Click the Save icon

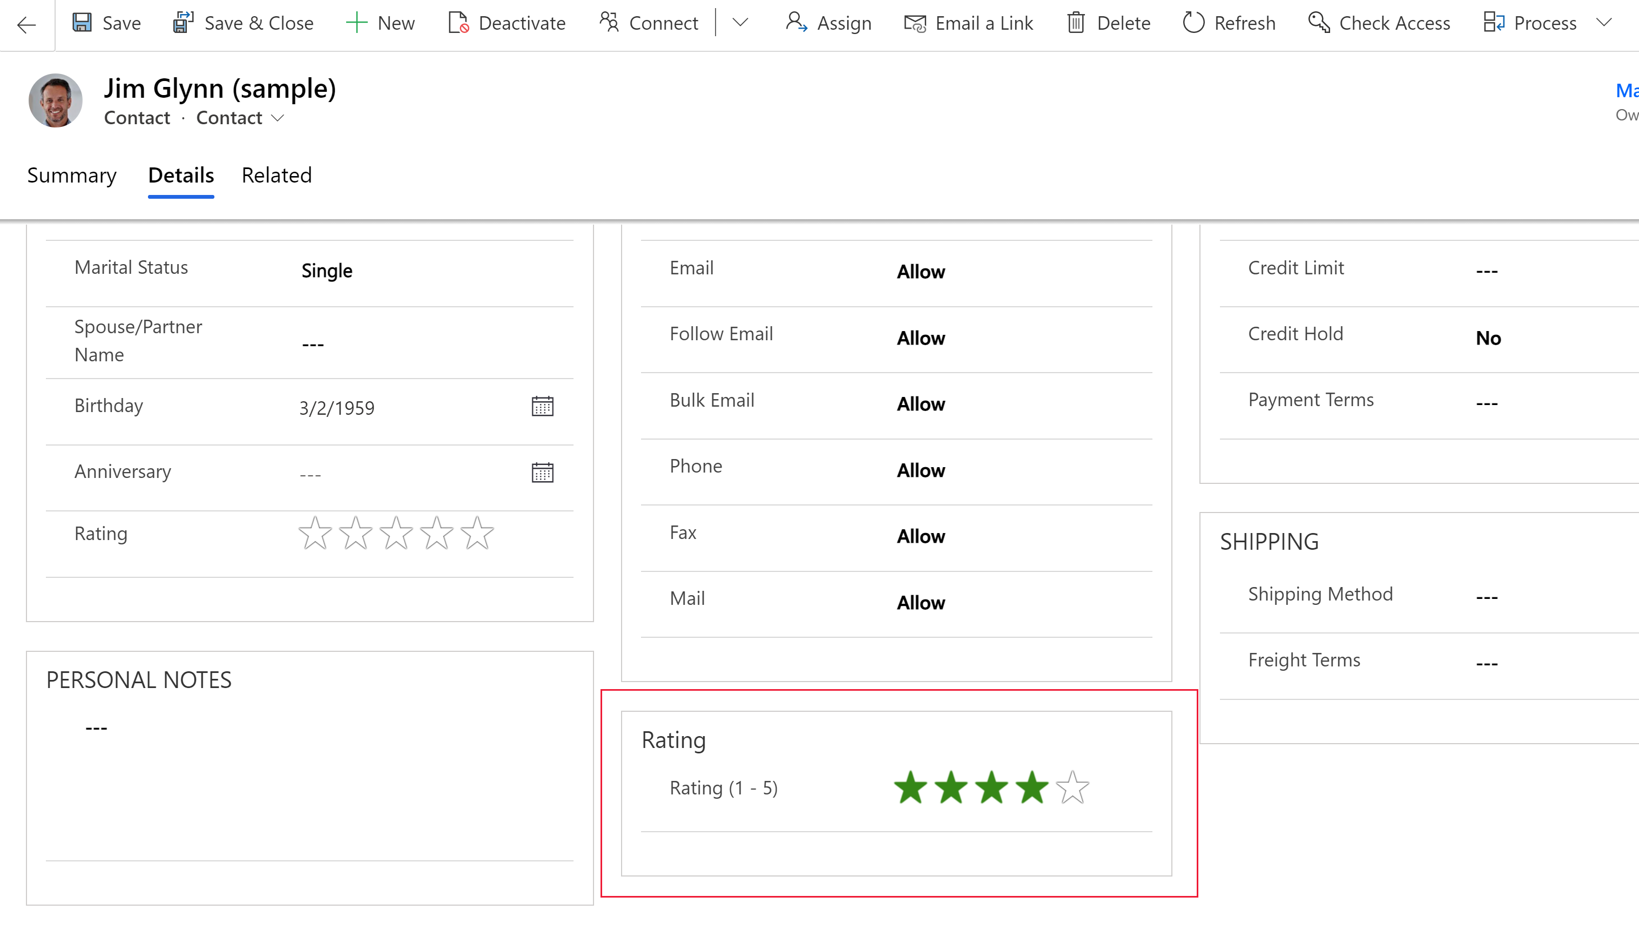click(x=84, y=23)
